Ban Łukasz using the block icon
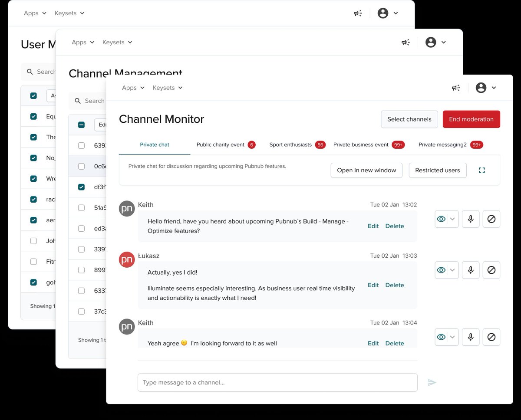This screenshot has height=420, width=521. 491,270
